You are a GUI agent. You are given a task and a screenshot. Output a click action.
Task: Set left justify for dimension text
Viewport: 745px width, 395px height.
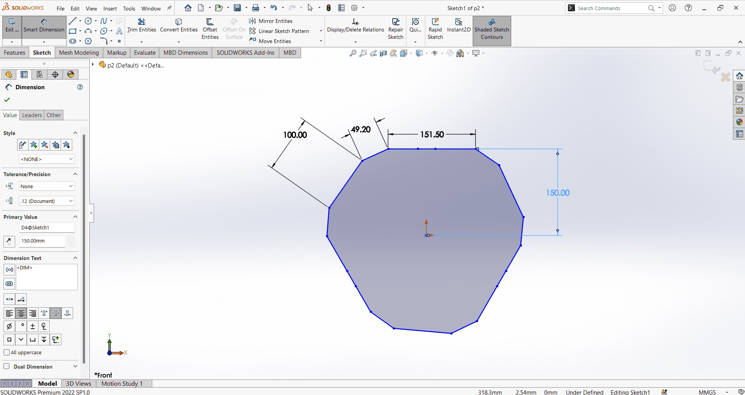coord(9,313)
